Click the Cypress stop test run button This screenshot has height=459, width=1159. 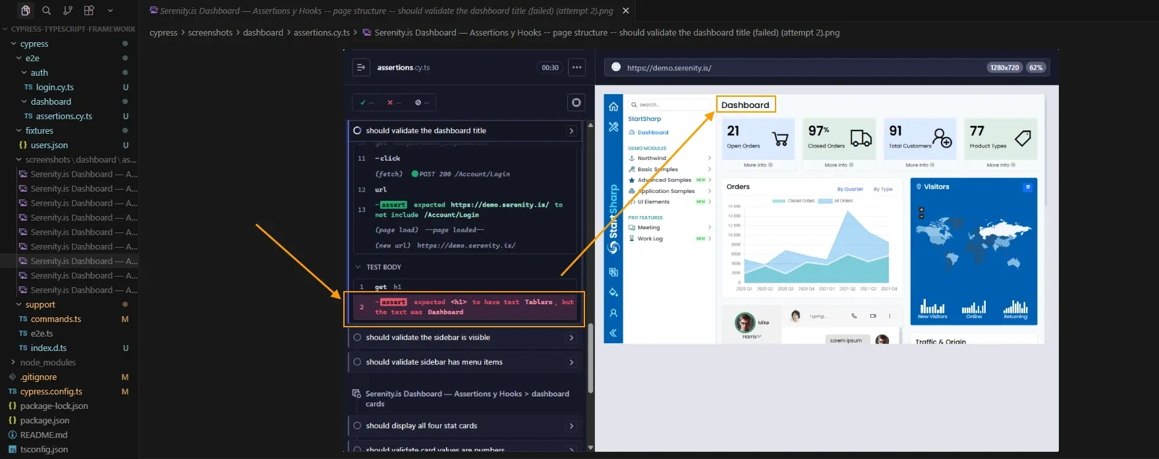click(x=576, y=102)
